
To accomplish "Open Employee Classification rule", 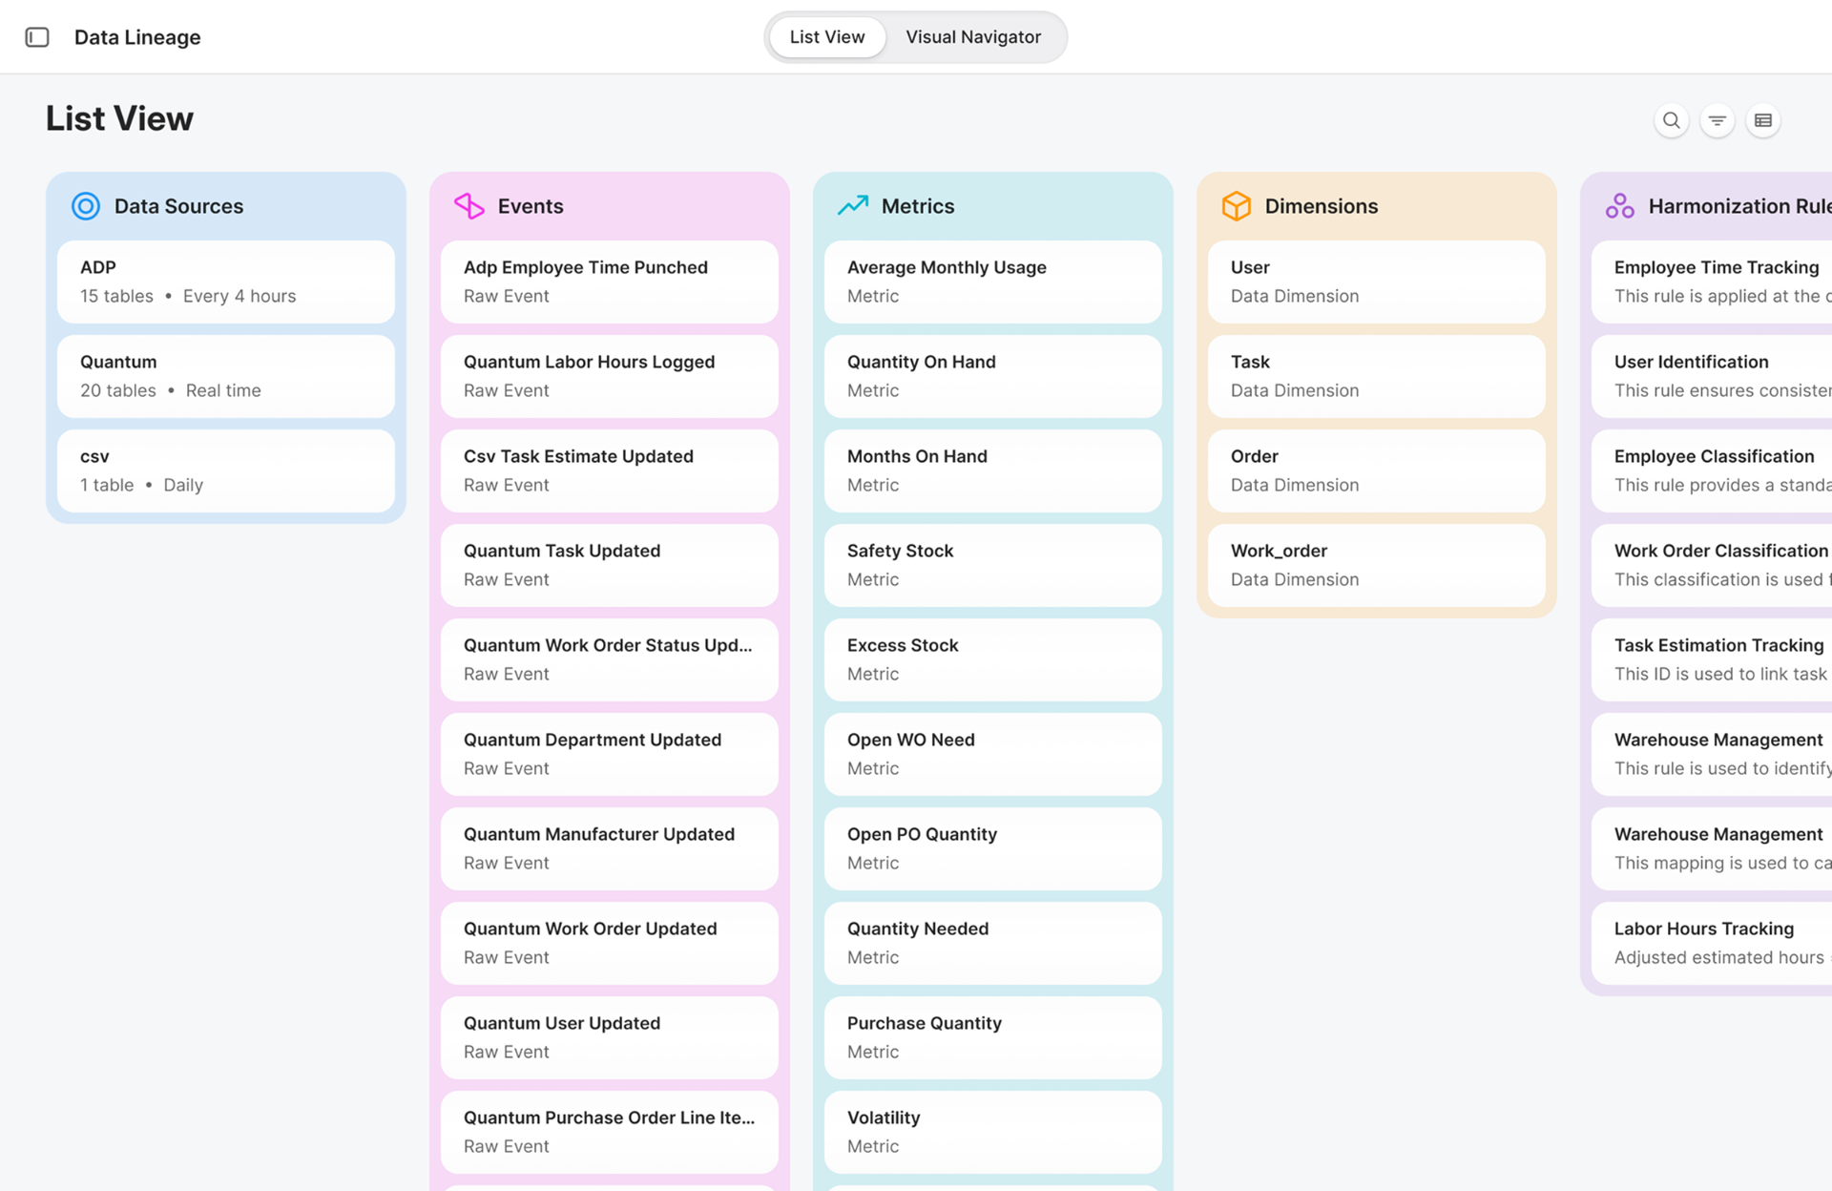I will 1712,470.
